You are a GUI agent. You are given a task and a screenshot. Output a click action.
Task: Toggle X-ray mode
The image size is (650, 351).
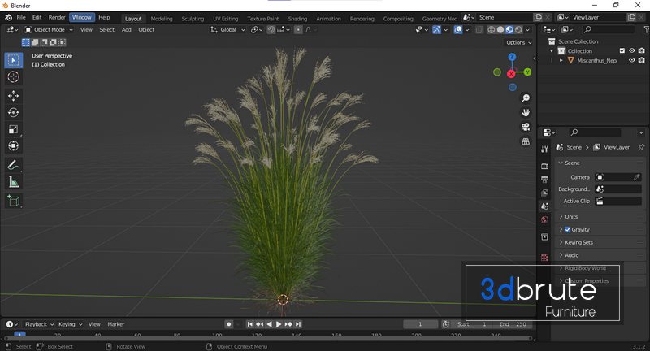tap(479, 30)
